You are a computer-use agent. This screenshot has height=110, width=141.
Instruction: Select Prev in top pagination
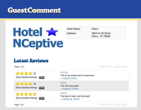point(109,67)
